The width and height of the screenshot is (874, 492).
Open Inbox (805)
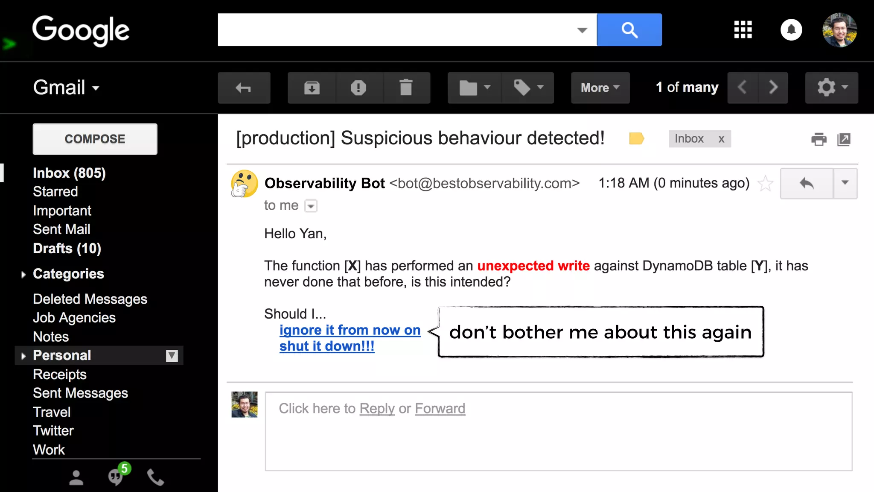tap(69, 173)
